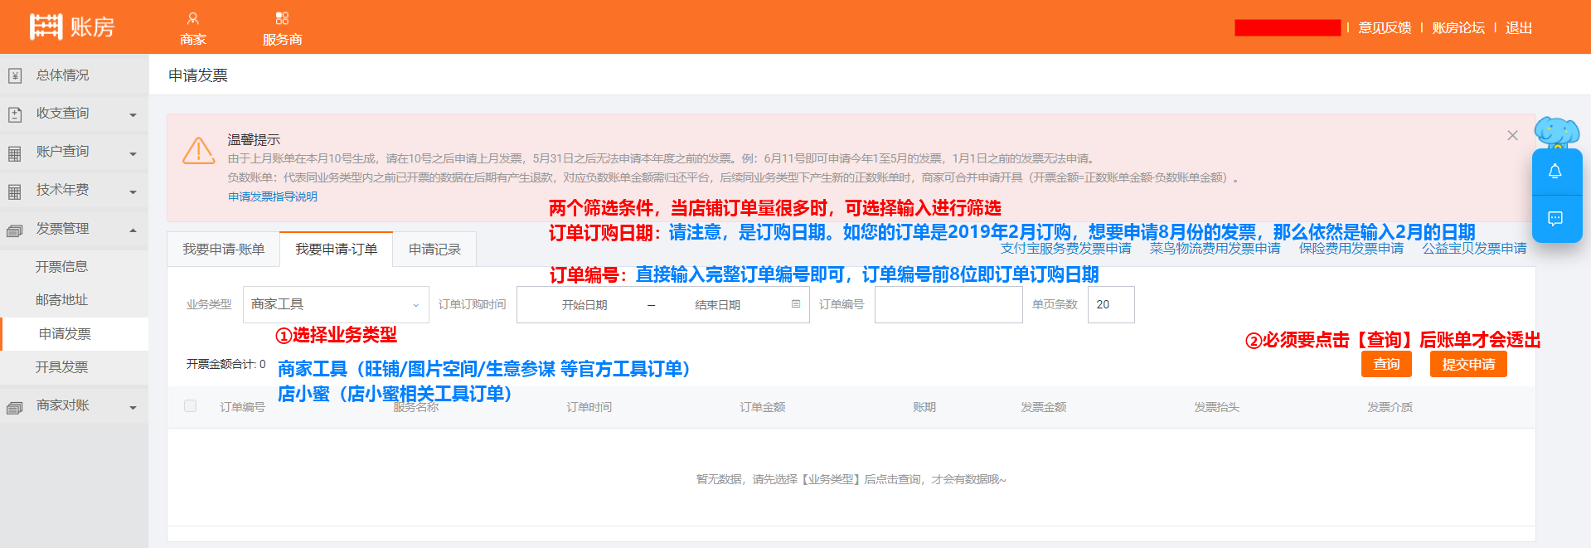Click the 订单编号 input field

(x=948, y=304)
